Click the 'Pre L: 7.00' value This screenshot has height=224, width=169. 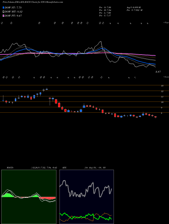point(105,13)
